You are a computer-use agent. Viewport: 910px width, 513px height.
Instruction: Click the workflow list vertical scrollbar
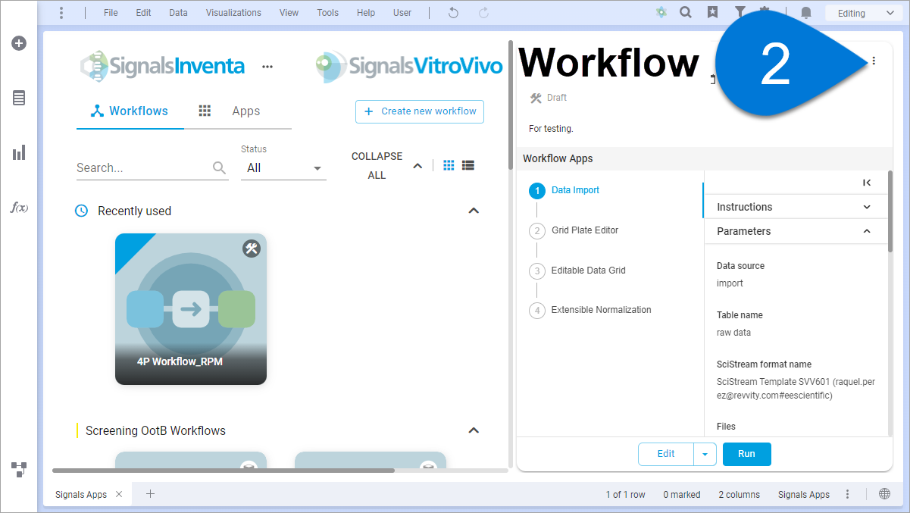coord(512,106)
